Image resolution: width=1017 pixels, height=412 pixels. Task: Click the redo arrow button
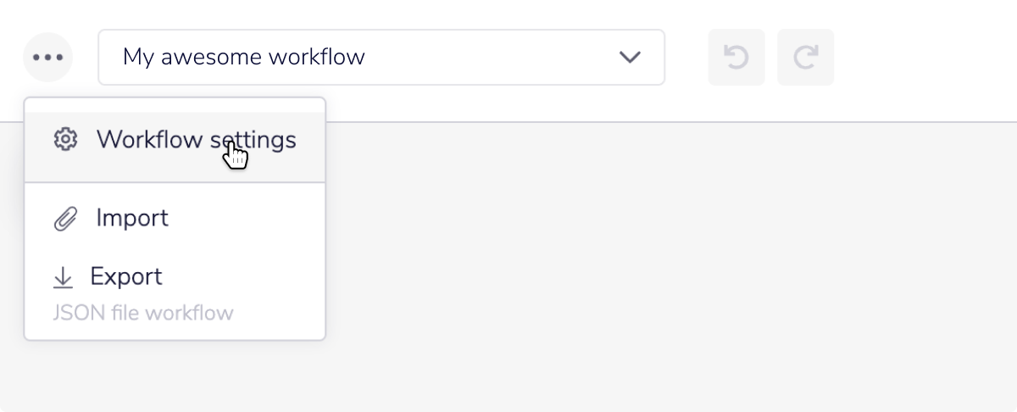(805, 58)
